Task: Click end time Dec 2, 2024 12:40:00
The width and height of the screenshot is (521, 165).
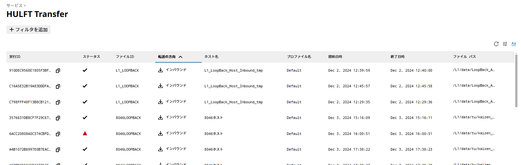Action: click(x=411, y=70)
